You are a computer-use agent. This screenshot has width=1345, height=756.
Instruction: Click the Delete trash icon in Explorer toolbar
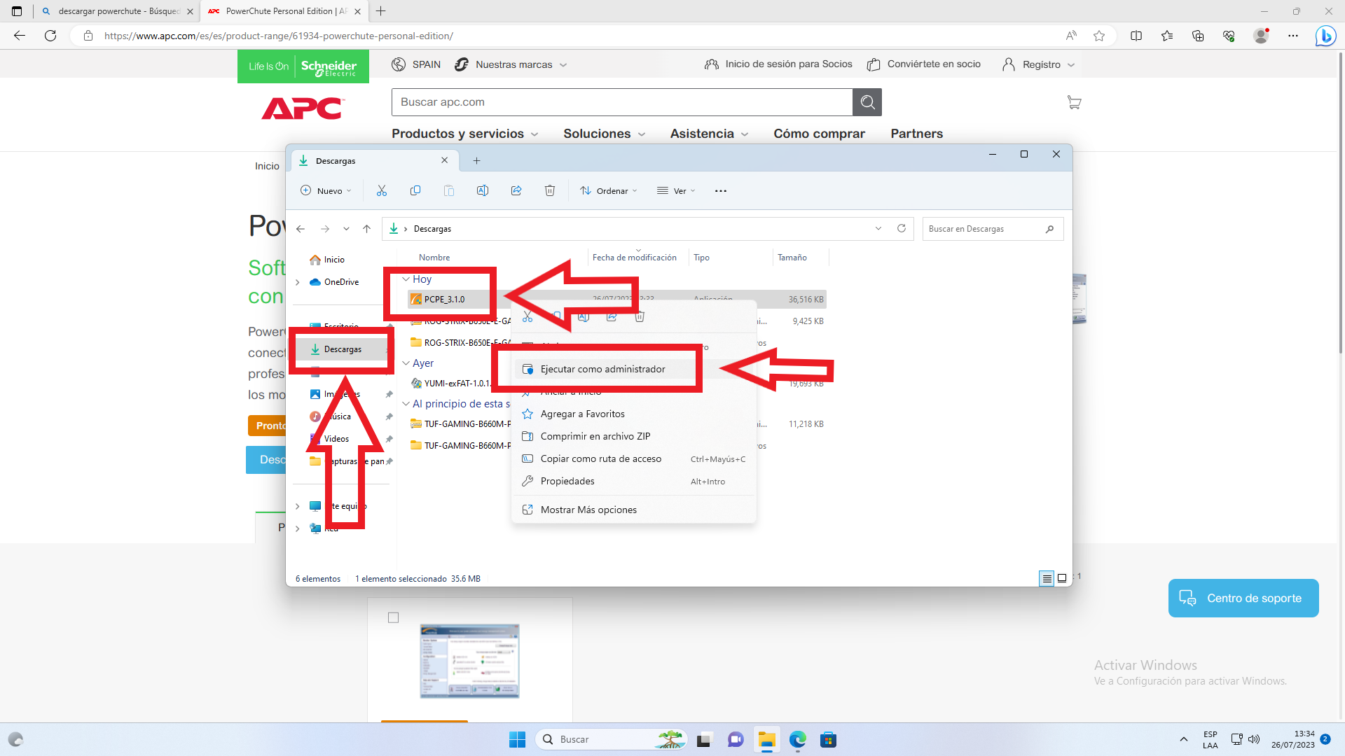550,190
